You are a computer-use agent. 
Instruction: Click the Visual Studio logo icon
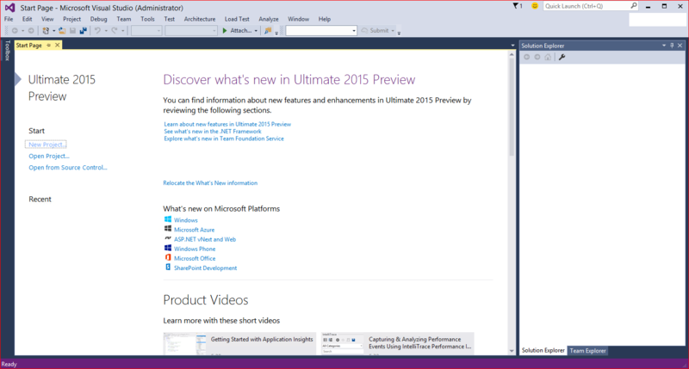click(9, 8)
